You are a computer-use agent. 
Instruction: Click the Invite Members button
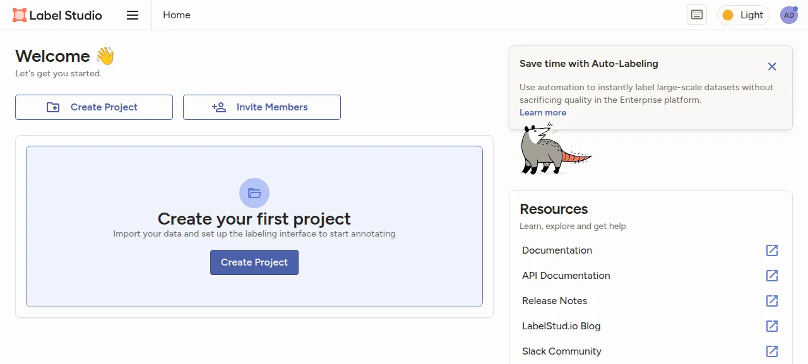(262, 107)
